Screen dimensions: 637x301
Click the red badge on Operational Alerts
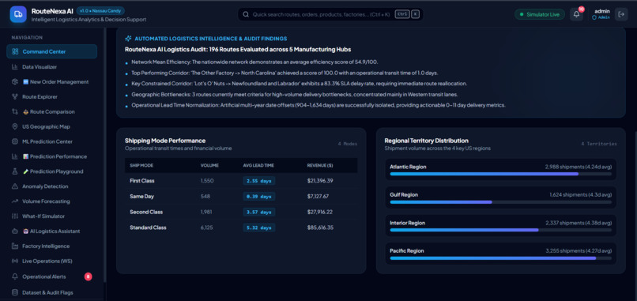pos(89,277)
